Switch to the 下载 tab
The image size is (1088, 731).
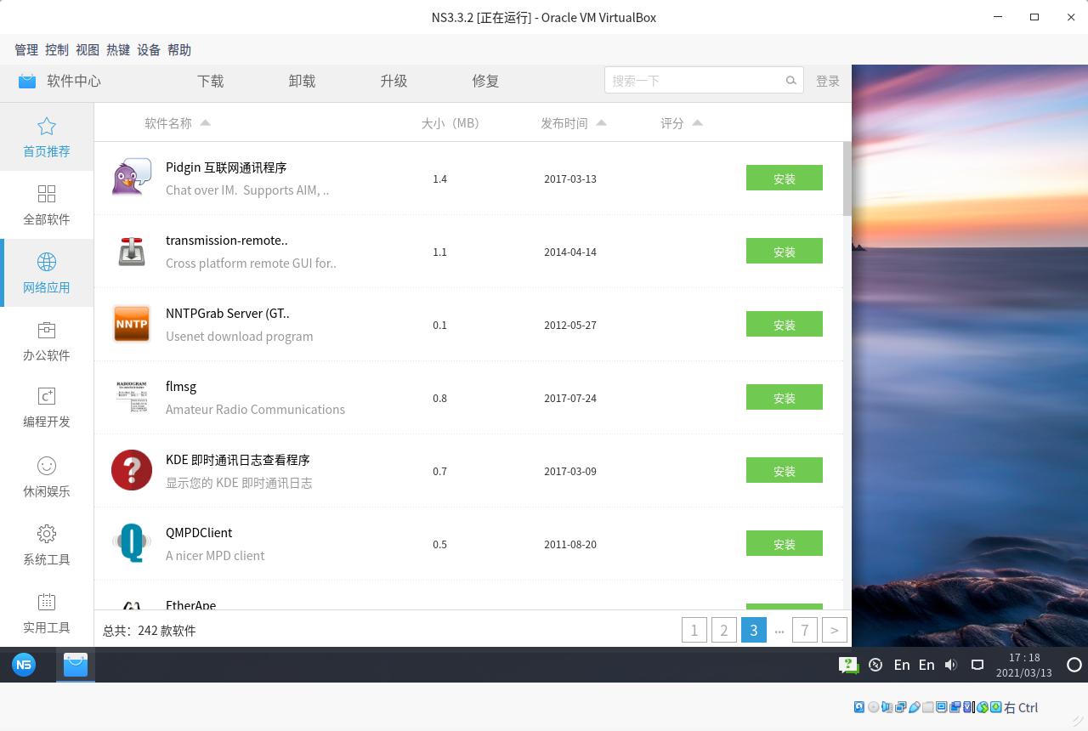211,81
